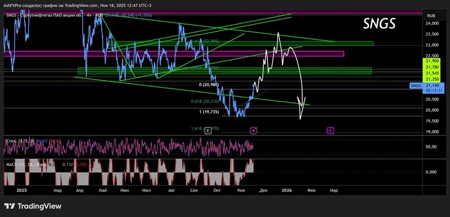Screen dimensions: 450x217
Task: Click the yellow 21,545 price label
Action: point(431,73)
